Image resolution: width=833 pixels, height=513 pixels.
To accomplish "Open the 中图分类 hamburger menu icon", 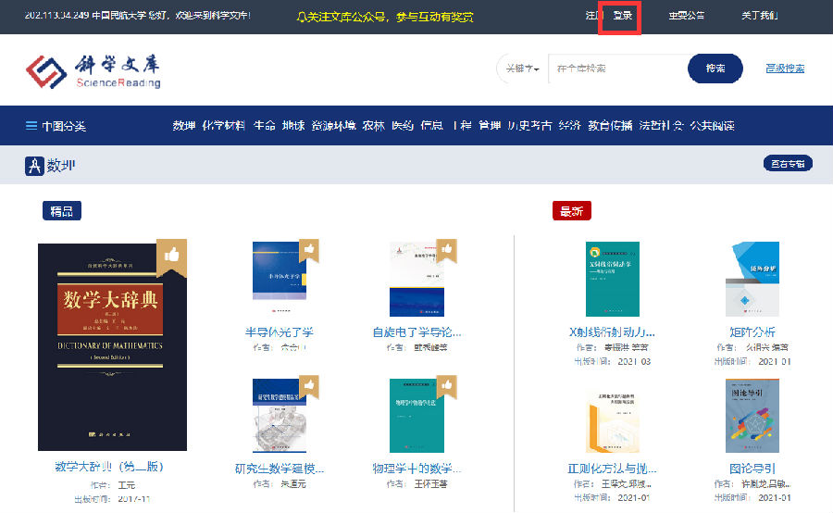I will [x=31, y=126].
